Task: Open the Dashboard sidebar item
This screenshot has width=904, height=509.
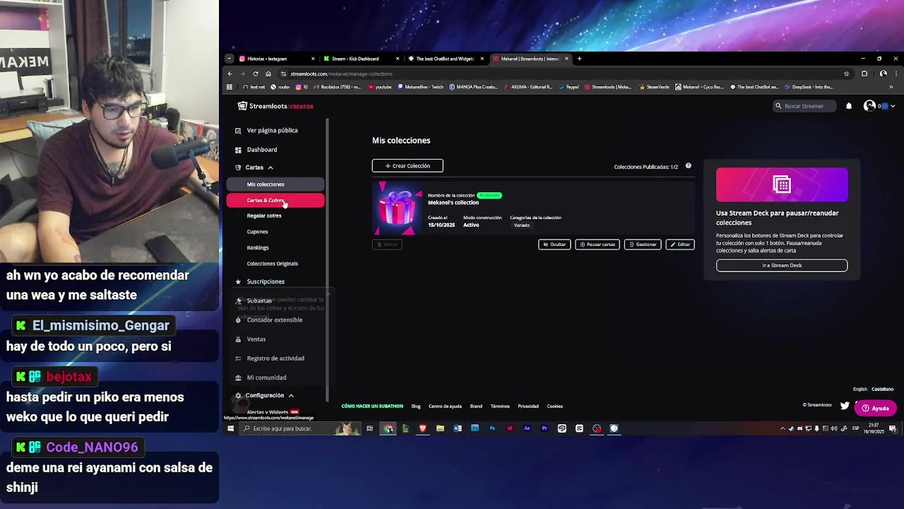Action: (x=262, y=150)
